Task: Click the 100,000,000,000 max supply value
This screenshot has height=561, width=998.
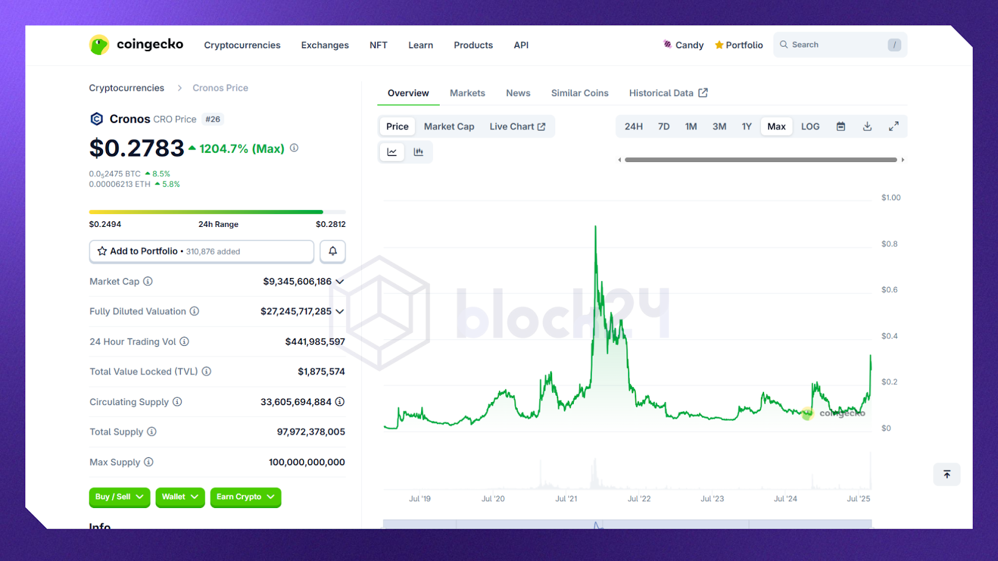Action: click(307, 462)
